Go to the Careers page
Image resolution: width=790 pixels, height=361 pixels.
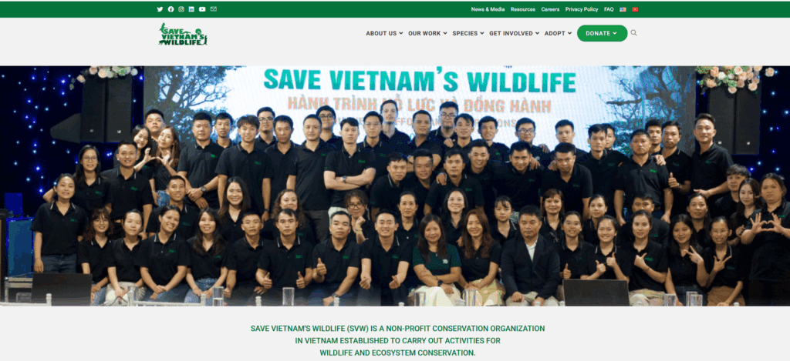point(550,9)
